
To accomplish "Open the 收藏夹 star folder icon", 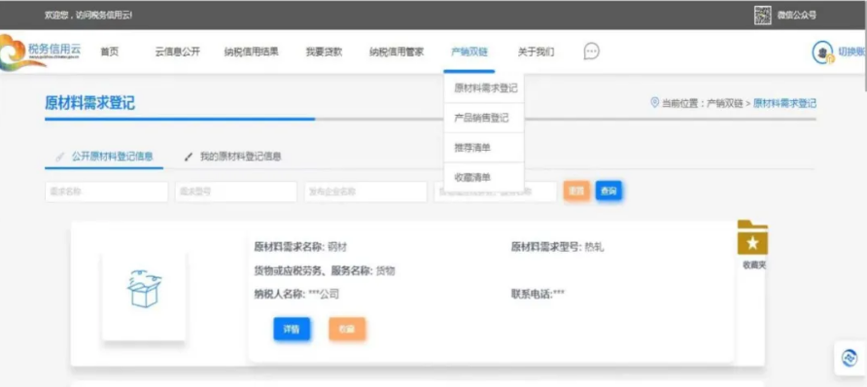I will coord(752,237).
